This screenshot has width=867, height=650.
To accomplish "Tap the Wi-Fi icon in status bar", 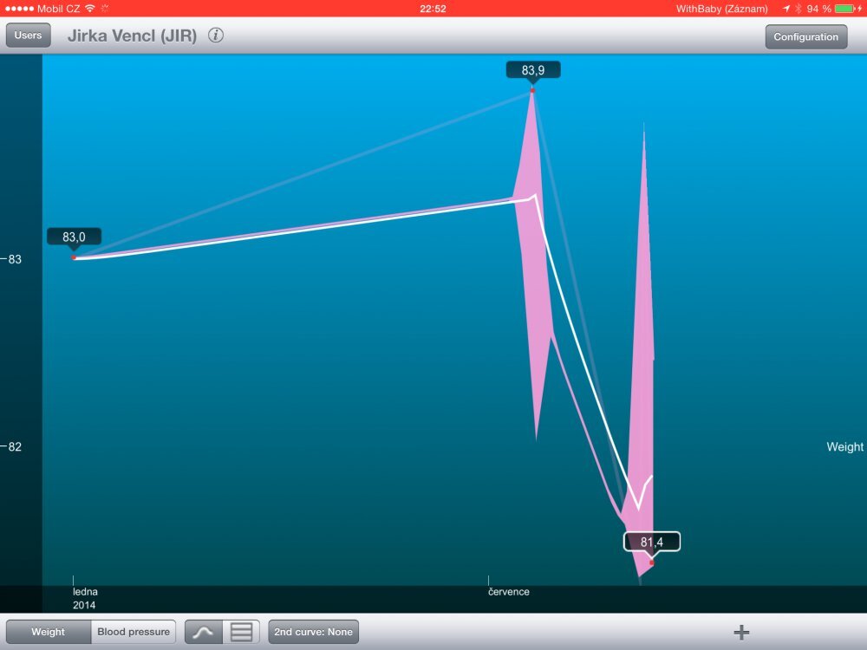I will pos(90,8).
